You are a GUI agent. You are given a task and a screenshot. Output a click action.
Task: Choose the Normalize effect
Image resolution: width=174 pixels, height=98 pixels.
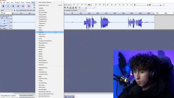pos(49,45)
